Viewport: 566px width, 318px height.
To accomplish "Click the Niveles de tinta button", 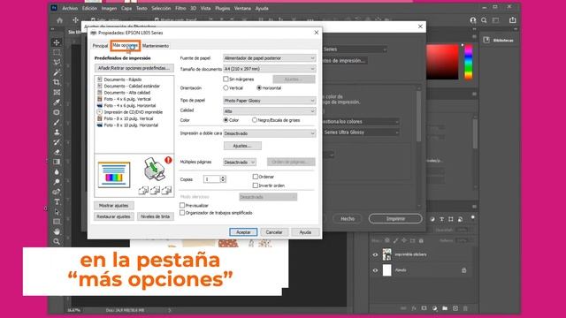I will pos(156,216).
